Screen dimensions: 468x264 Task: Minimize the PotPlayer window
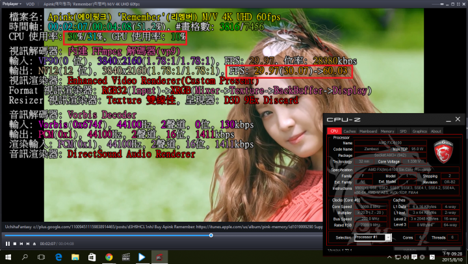(447, 5)
